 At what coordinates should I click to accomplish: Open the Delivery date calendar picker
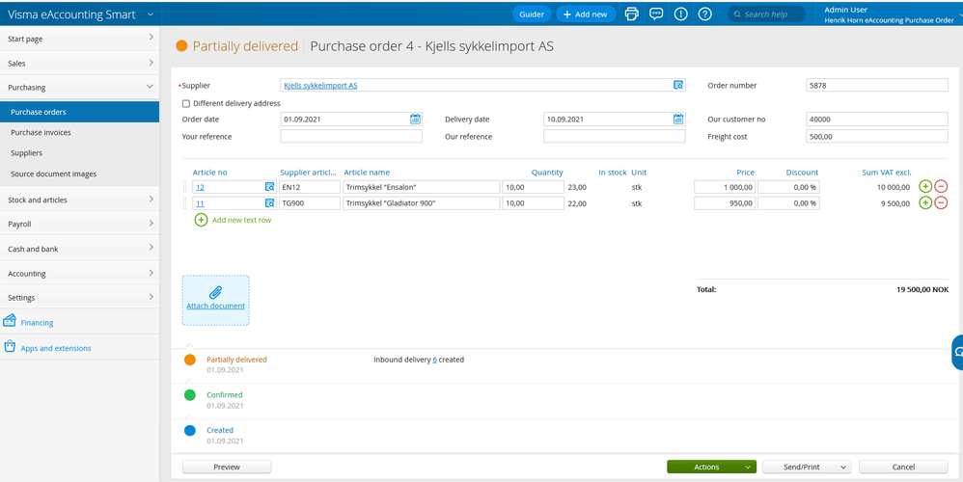click(x=678, y=119)
